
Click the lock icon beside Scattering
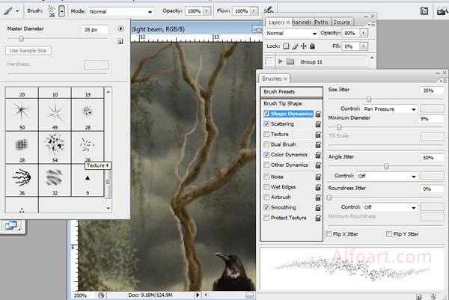319,124
